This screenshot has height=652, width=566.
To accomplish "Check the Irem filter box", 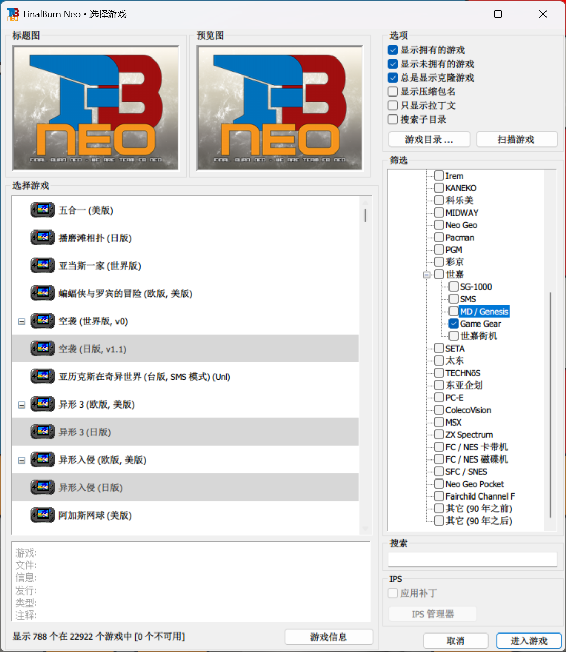I will (x=439, y=176).
